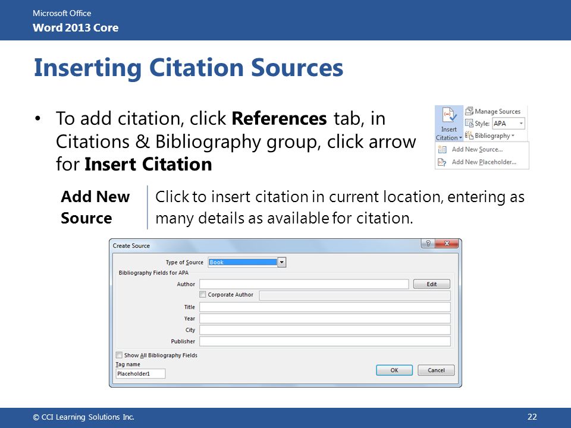Click the Tag name field containing Placeholder1

click(x=140, y=374)
